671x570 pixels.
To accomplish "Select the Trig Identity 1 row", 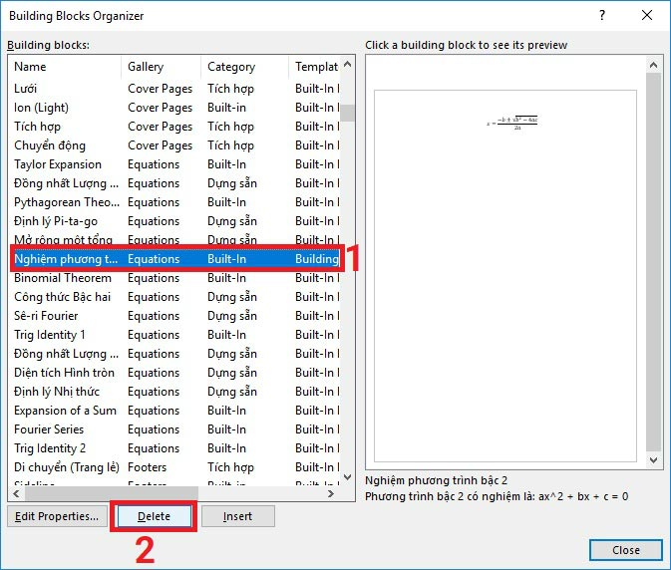I will pyautogui.click(x=50, y=335).
